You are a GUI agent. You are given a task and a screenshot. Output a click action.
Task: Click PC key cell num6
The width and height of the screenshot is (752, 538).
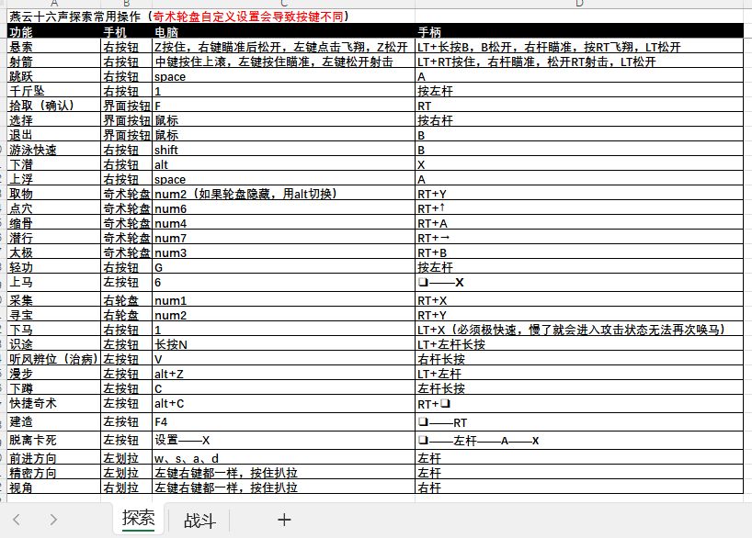point(283,208)
